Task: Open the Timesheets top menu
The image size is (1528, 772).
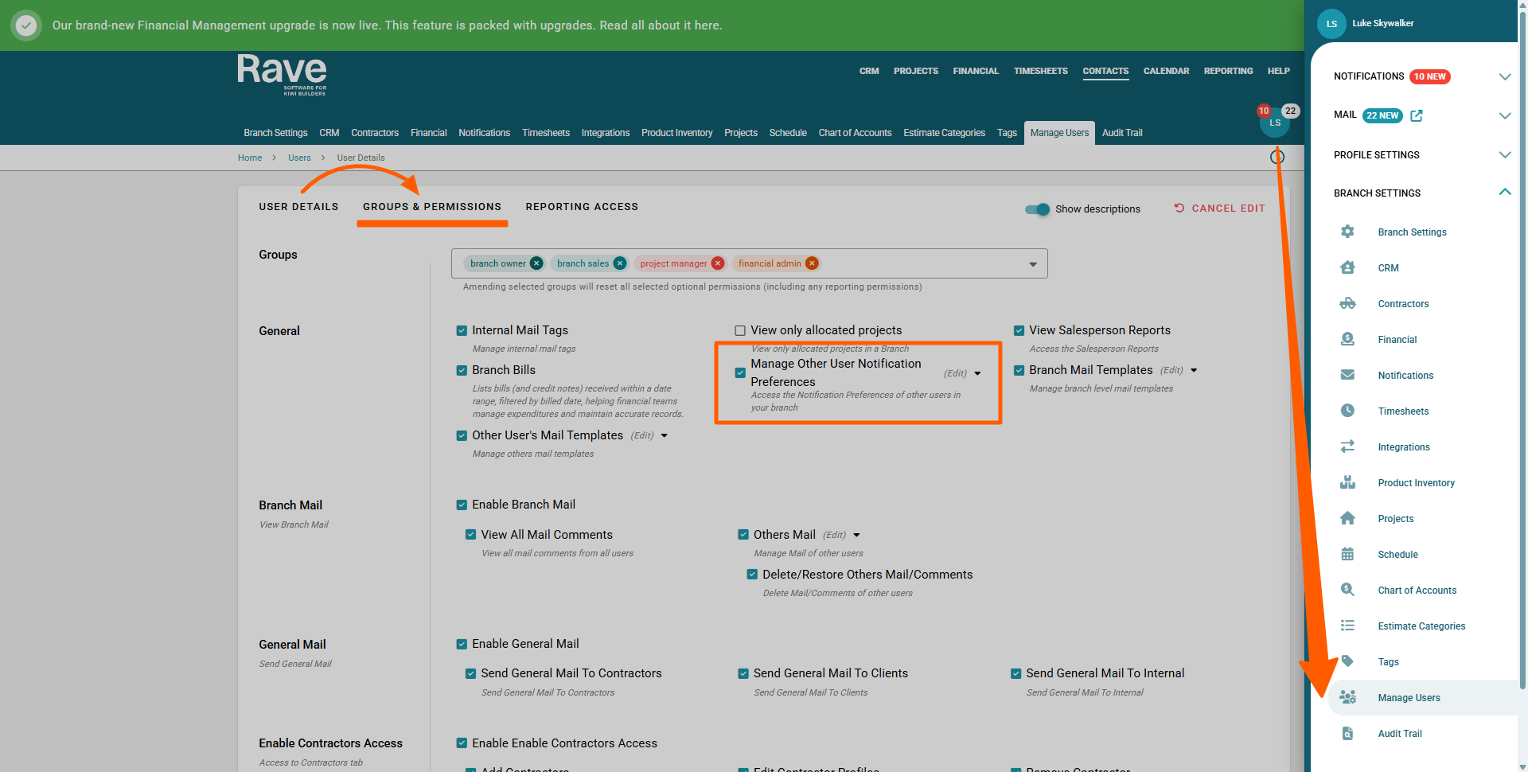Action: (1041, 71)
